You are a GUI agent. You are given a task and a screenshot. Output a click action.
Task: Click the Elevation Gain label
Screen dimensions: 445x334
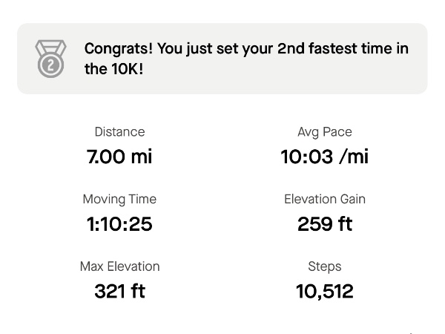click(x=325, y=199)
